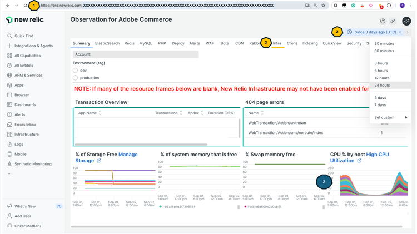This screenshot has height=234, width=417.
Task: Switch to WAF tab
Action: 210,43
